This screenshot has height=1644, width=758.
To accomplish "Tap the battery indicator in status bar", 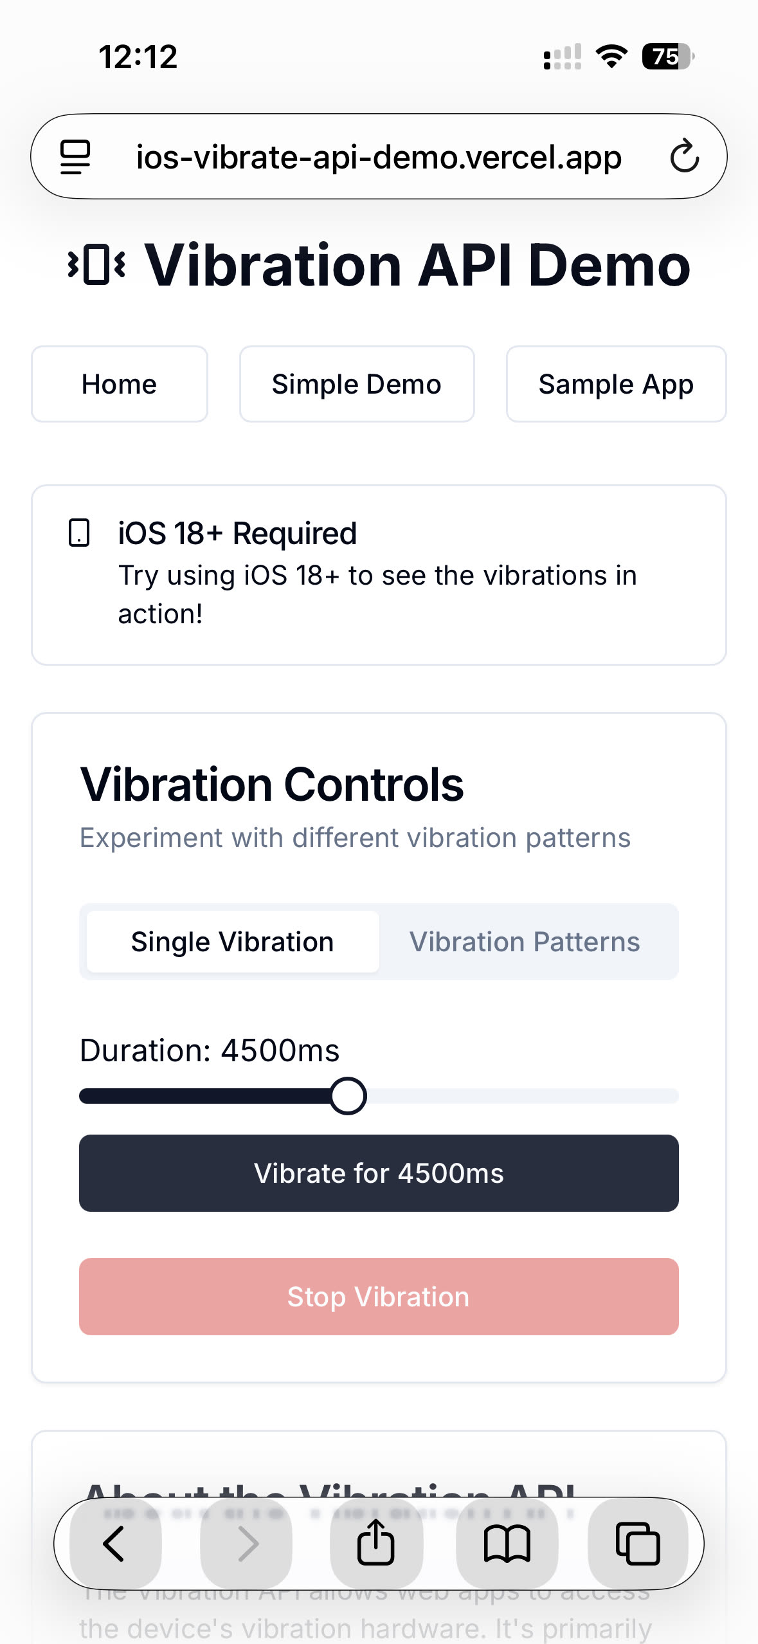I will coord(667,57).
